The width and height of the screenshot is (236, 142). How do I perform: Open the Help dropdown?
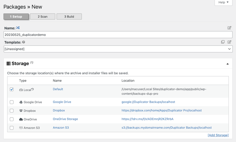223,3
